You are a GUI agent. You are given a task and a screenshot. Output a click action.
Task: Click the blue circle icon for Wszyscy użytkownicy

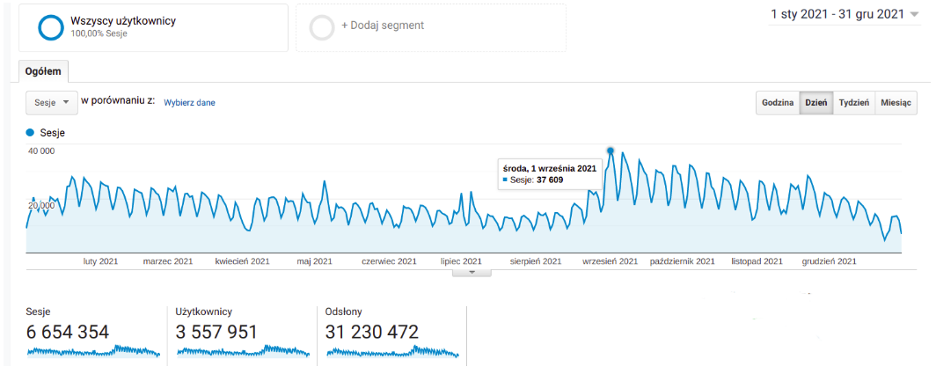(x=50, y=27)
